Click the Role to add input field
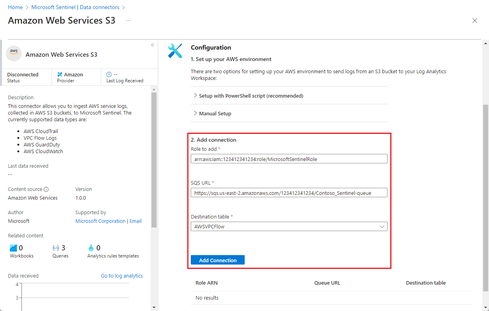Viewport: 489px width, 311px height. [289, 158]
